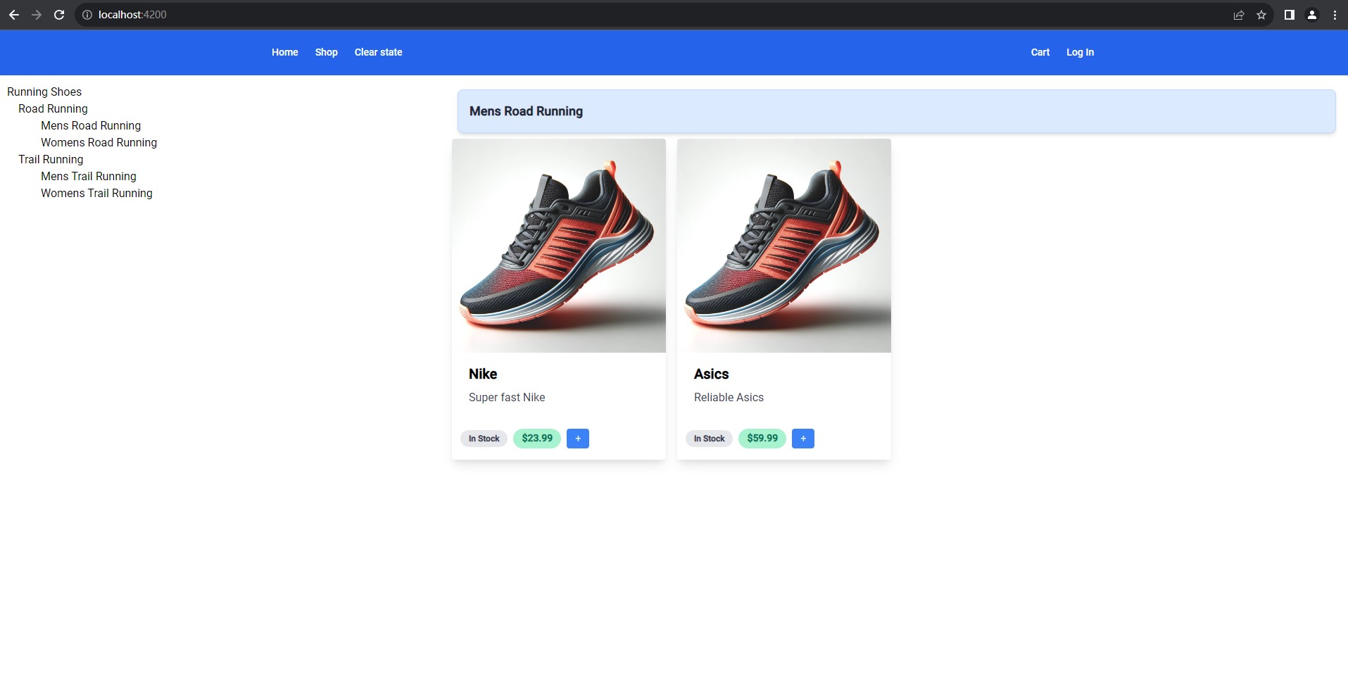Click the browser forward arrow
The height and width of the screenshot is (692, 1348).
click(x=37, y=15)
